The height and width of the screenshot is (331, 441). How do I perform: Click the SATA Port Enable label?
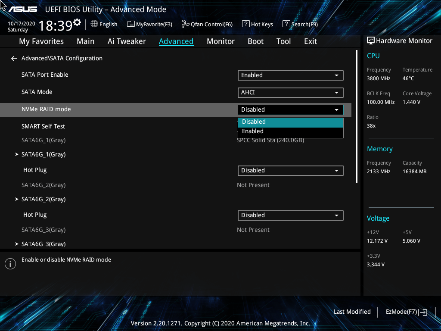coord(45,75)
